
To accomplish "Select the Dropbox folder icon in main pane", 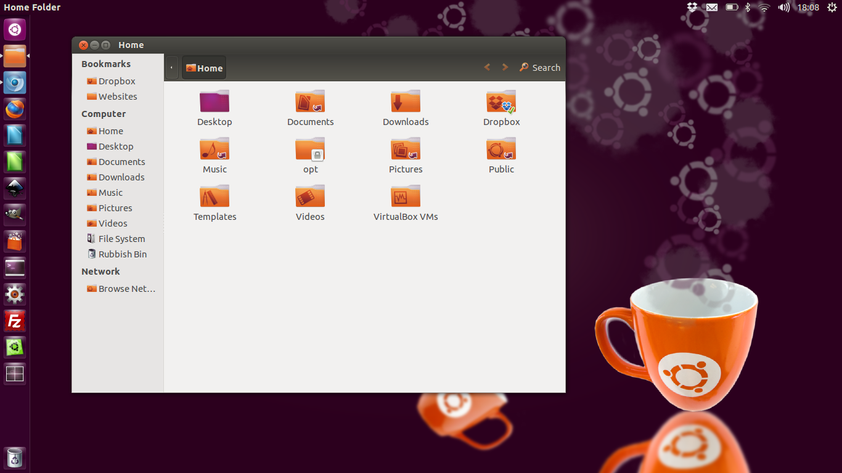I will (501, 102).
